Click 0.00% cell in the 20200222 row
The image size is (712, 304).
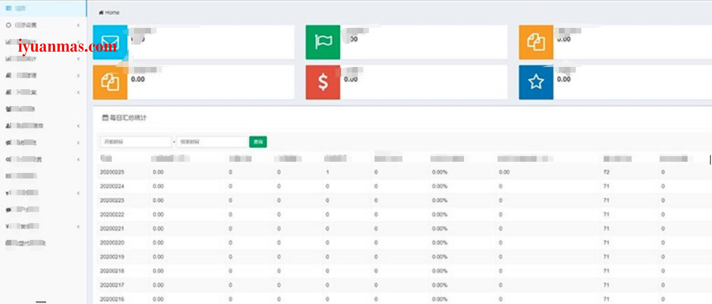point(439,214)
